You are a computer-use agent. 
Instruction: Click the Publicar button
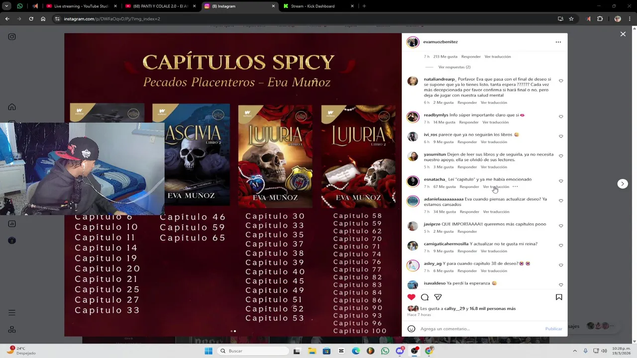point(553,329)
